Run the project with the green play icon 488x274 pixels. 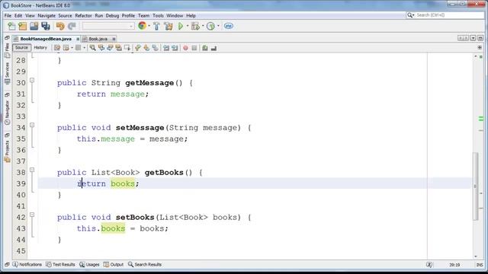181,26
